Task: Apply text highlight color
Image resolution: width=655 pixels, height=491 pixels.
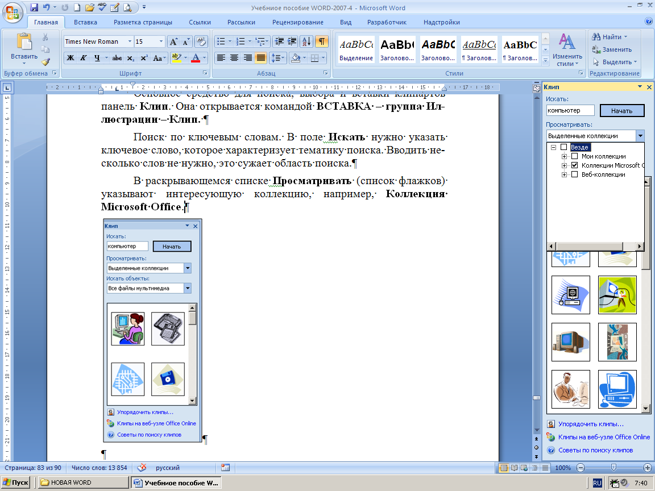Action: 176,58
